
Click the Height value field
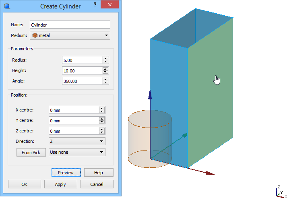point(82,71)
